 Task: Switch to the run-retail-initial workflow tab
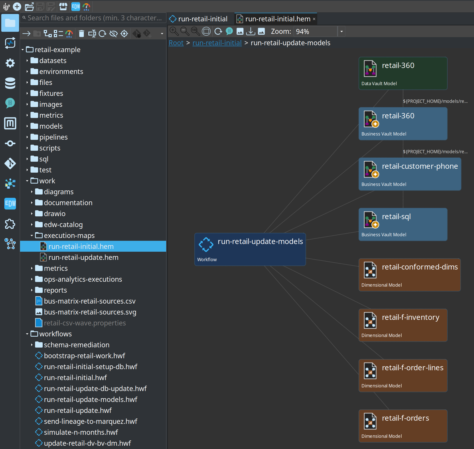tap(198, 19)
